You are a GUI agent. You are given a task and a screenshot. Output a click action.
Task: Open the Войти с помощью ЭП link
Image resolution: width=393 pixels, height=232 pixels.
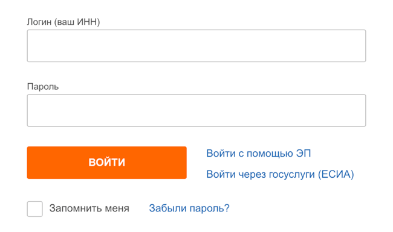258,153
